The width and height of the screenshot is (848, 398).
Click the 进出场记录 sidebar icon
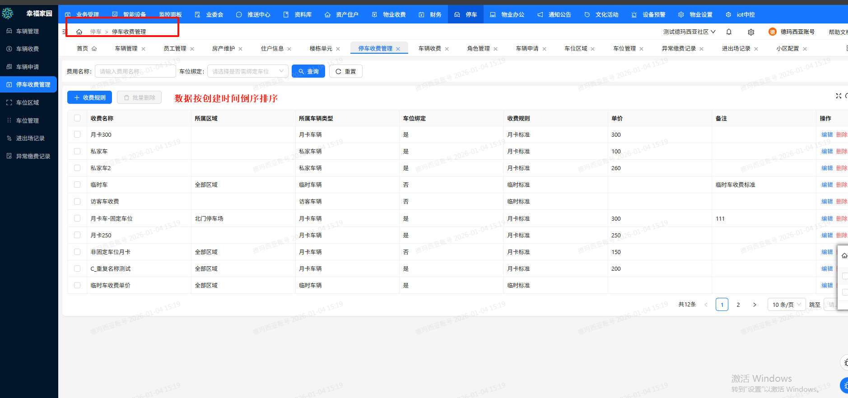9,138
